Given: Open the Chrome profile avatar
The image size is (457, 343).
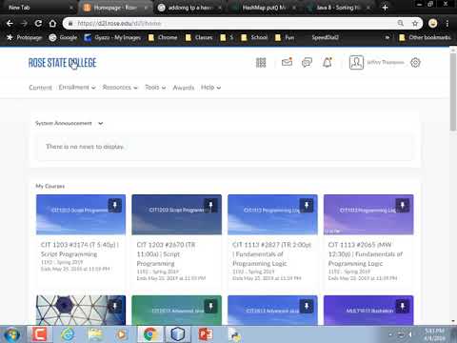Looking at the screenshot, I should (x=432, y=23).
